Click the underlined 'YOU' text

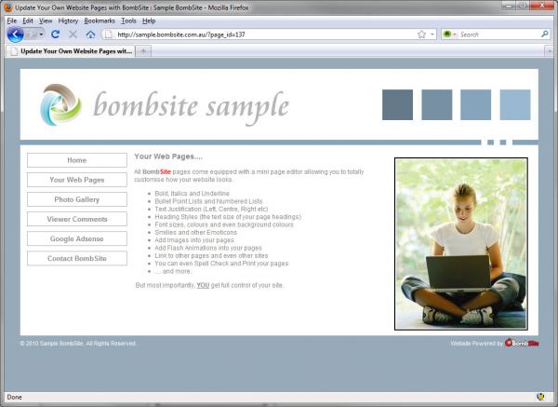tap(203, 285)
